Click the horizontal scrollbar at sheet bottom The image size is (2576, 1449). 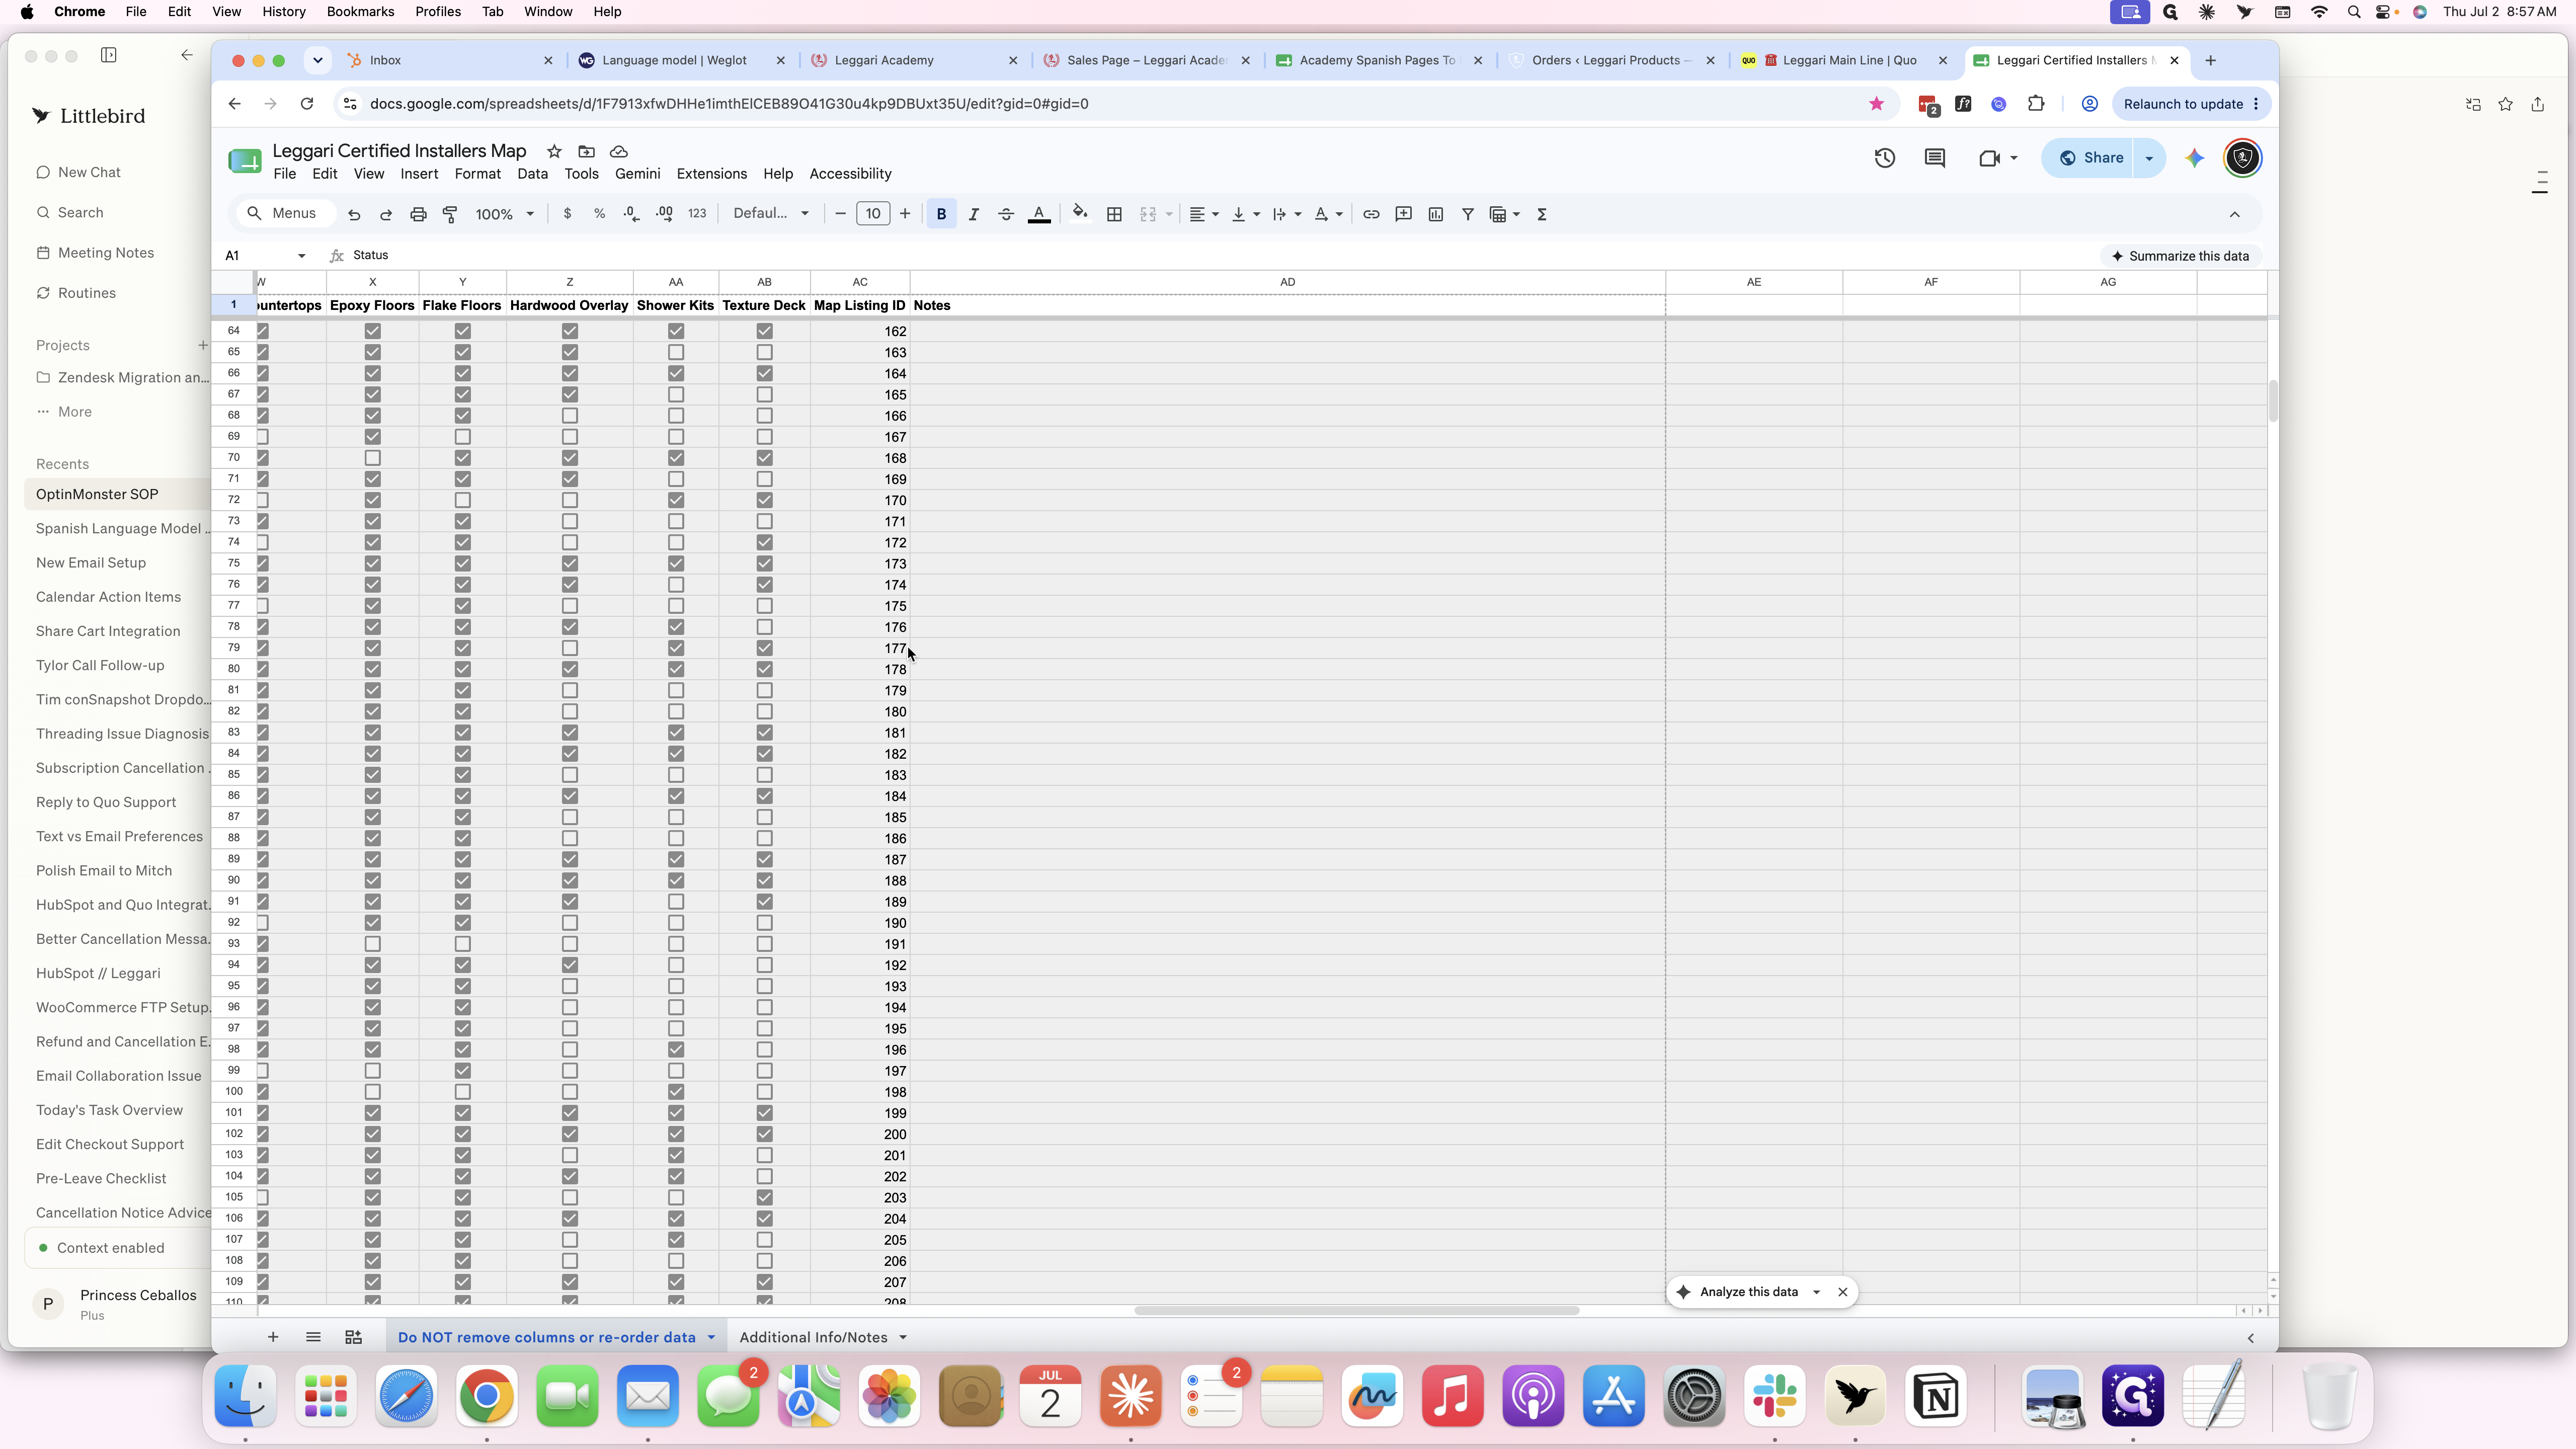click(1356, 1311)
